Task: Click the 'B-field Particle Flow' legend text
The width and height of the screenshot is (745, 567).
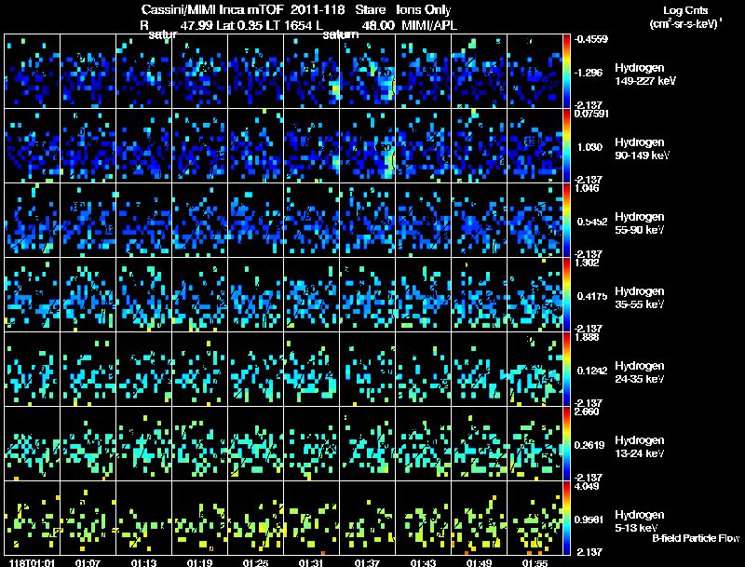Action: point(696,538)
